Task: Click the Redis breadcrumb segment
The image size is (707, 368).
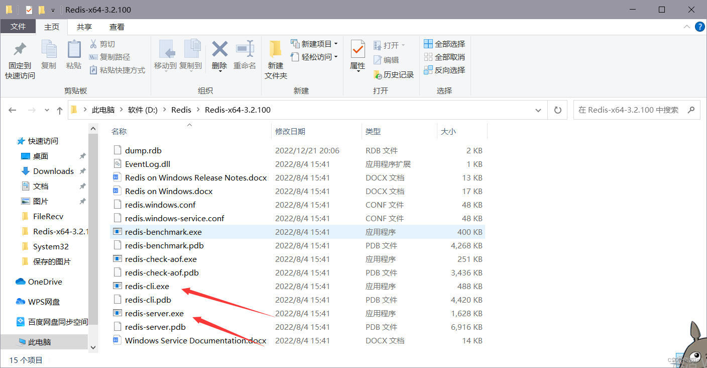Action: pyautogui.click(x=181, y=110)
